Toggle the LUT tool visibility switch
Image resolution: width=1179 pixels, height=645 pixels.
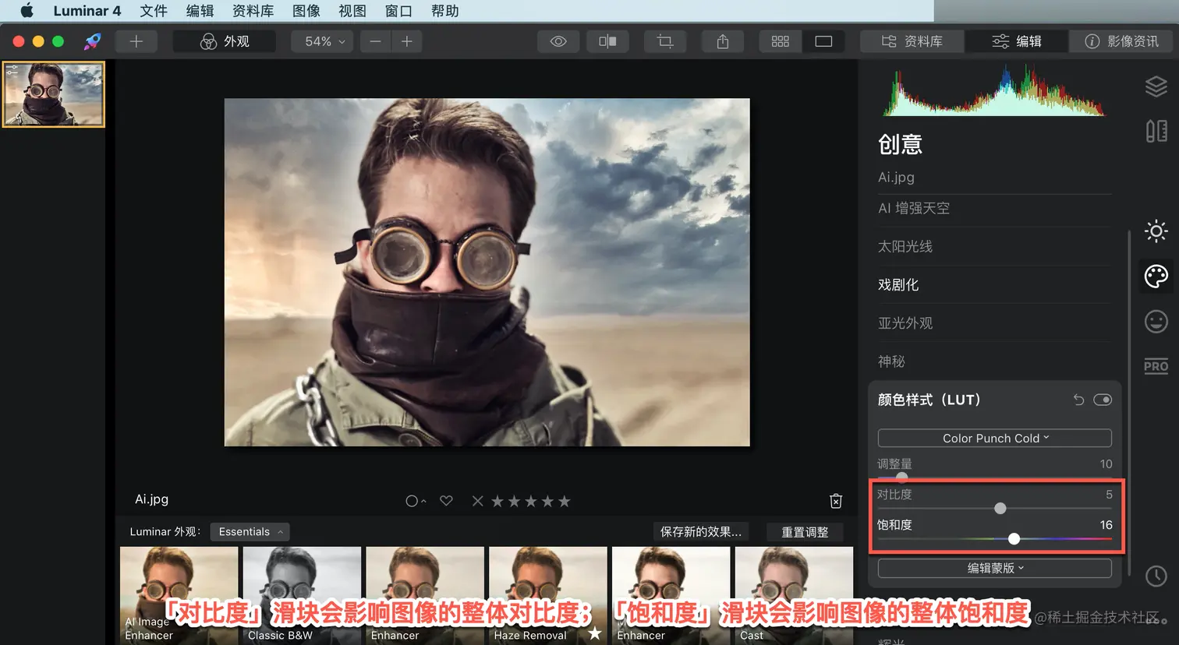[1103, 400]
